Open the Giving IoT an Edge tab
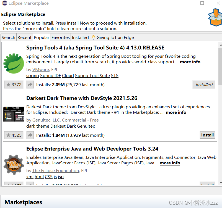The height and width of the screenshot is (208, 222). point(113,38)
